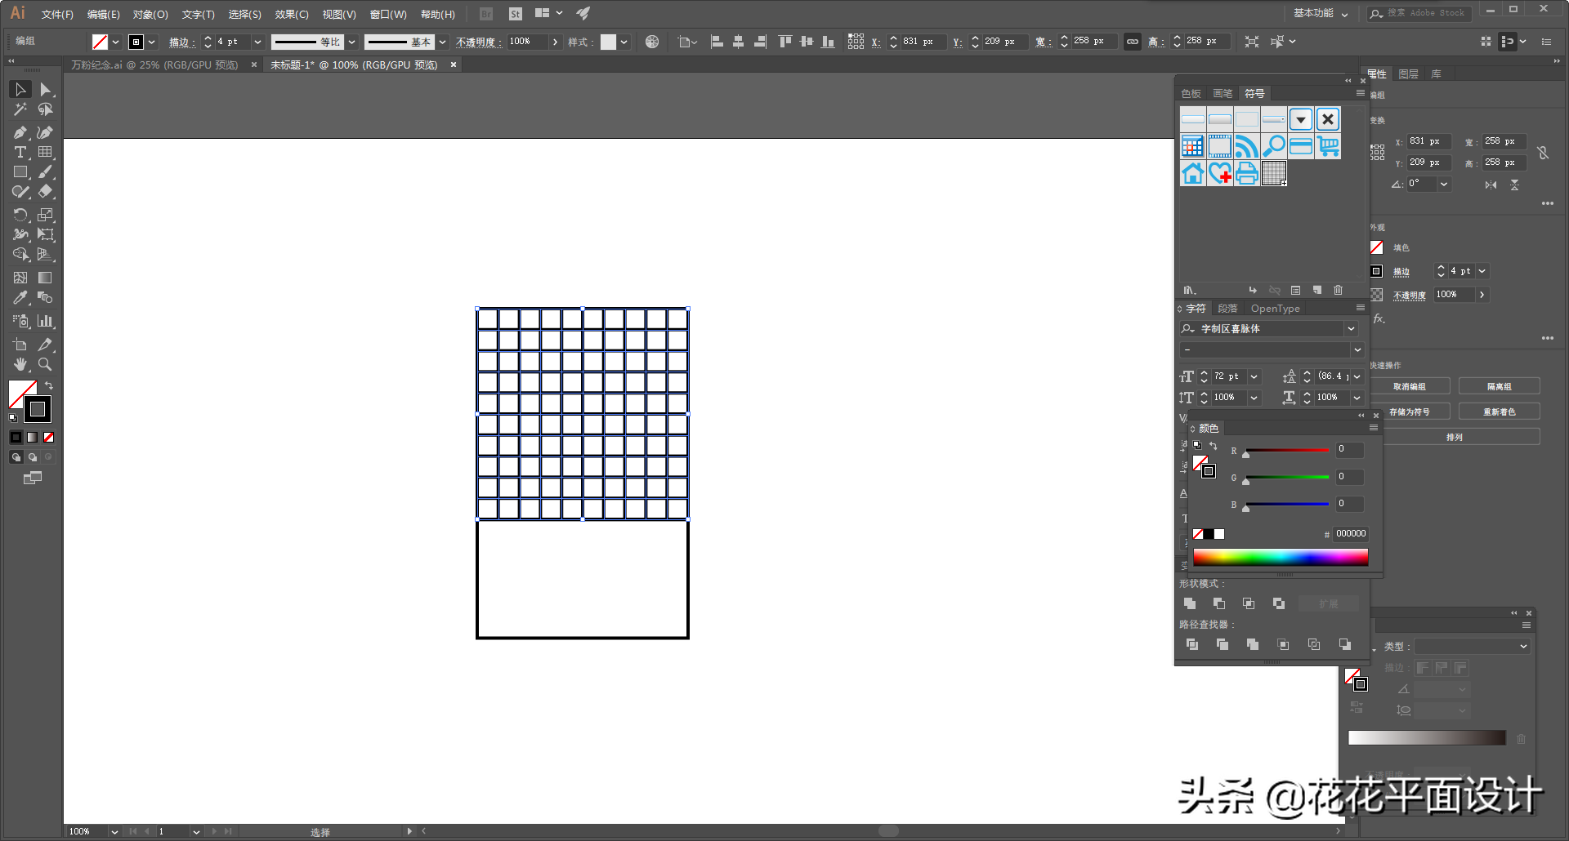Click the Recolor Artwork globe icon
This screenshot has width=1569, height=841.
click(x=652, y=42)
